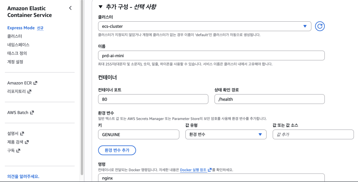The image size is (358, 182).
Task: Click the external link icon beside 구독
Action: coord(18,150)
